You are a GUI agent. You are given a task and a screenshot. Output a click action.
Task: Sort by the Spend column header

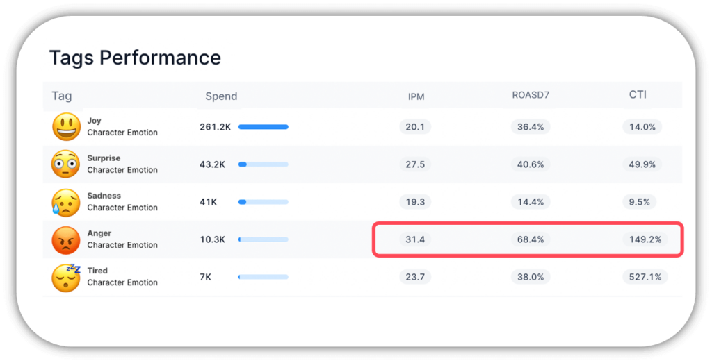pyautogui.click(x=221, y=96)
